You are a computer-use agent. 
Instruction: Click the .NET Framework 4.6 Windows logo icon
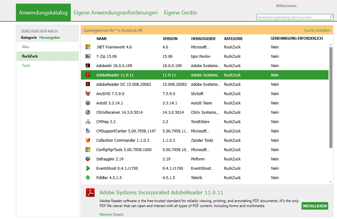pos(88,47)
